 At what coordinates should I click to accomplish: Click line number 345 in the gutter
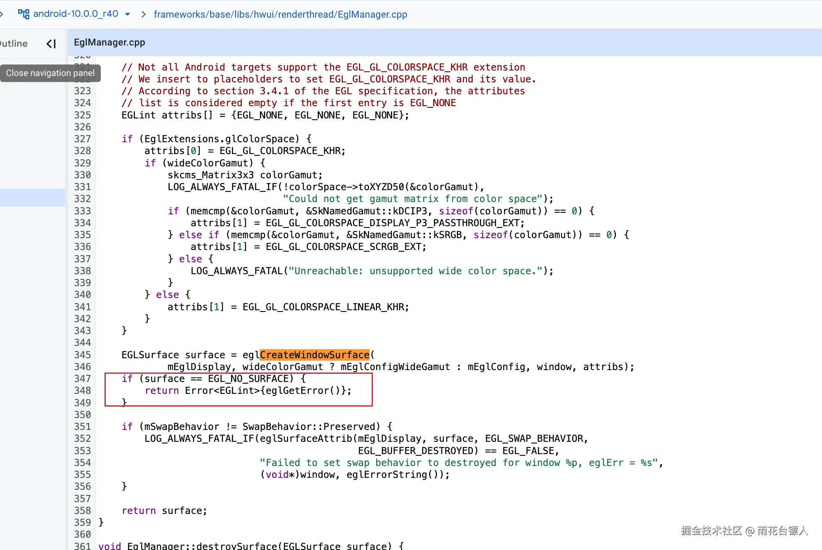82,355
